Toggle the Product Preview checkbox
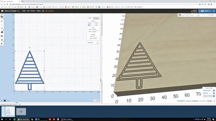Image resolution: width=216 pixels, height=121 pixels. [x=214, y=96]
